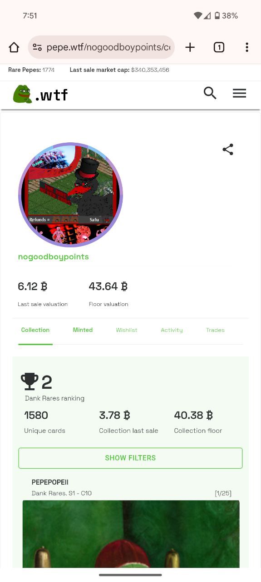Open site search magnifier icon

(210, 93)
